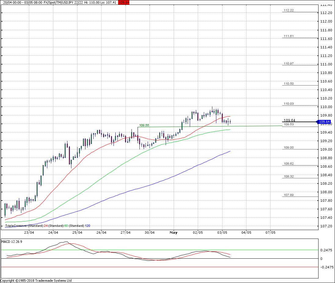Screen dimensions: 335x283
Task: Select the 110.50 price level label
Action: click(289, 84)
